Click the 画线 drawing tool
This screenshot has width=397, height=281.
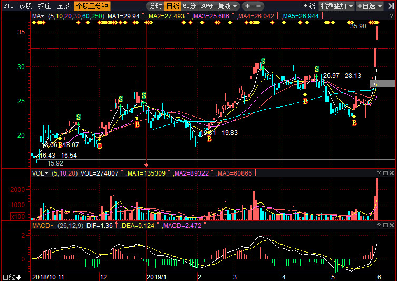pos(308,6)
